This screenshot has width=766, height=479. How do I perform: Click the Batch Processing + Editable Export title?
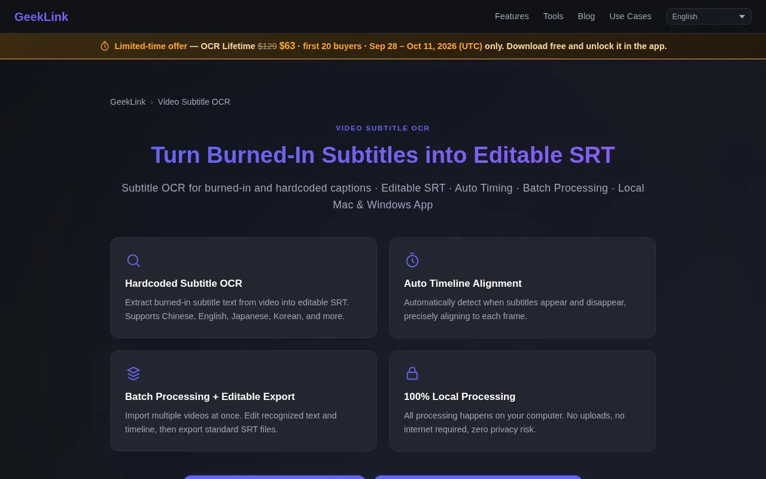tap(210, 397)
